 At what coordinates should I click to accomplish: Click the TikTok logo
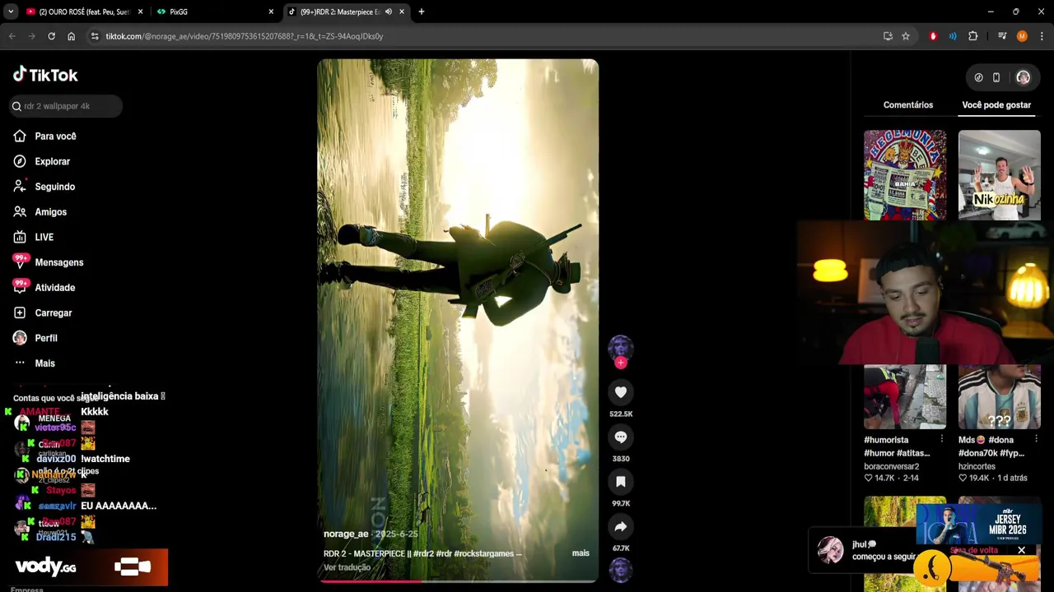[x=45, y=75]
